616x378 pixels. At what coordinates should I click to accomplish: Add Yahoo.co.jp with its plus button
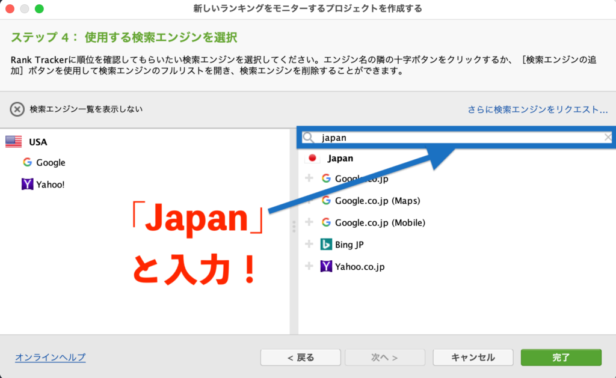309,266
